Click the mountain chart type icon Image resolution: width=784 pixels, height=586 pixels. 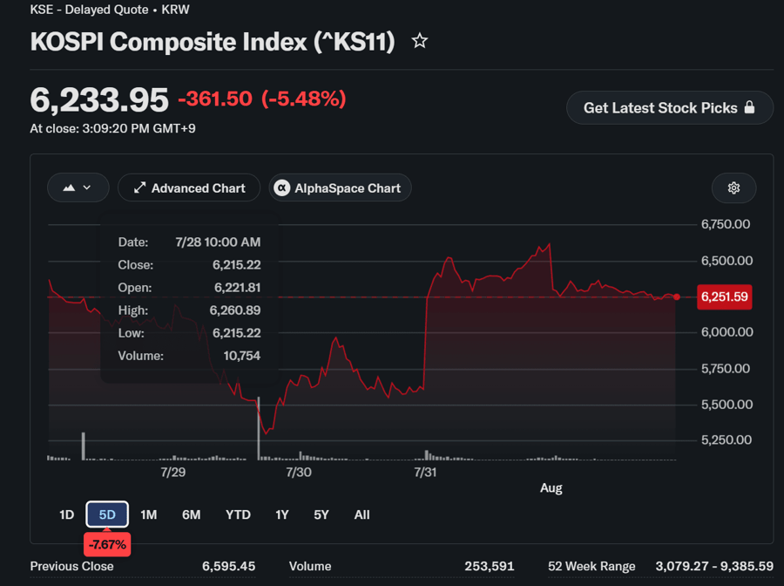(x=69, y=187)
